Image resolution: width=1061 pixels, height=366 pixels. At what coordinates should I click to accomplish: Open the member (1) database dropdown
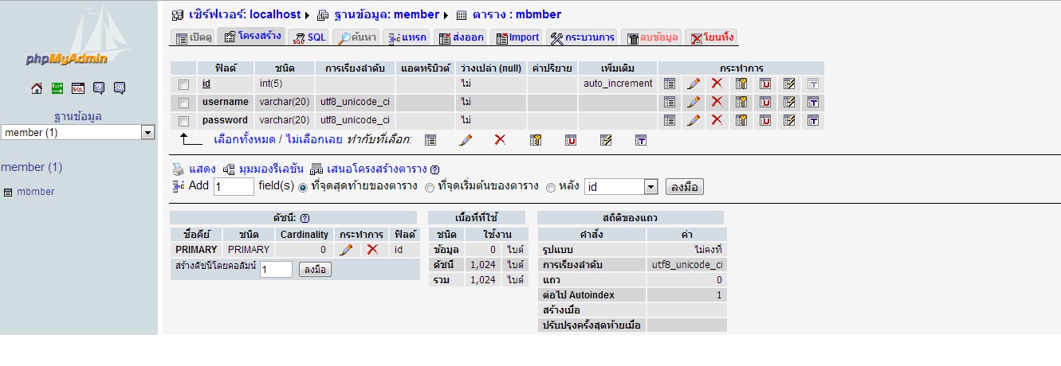coord(77,133)
